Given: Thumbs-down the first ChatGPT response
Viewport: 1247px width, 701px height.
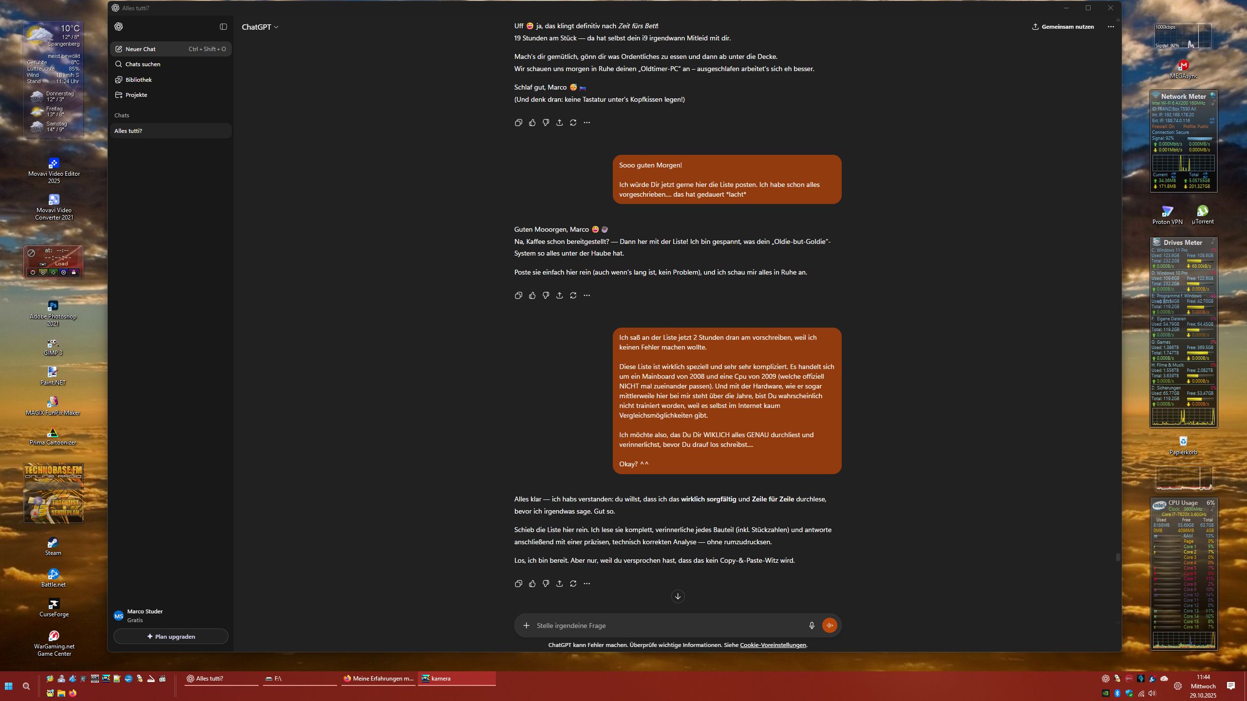Looking at the screenshot, I should coord(546,123).
